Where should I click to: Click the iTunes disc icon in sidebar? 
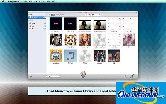pos(30,23)
